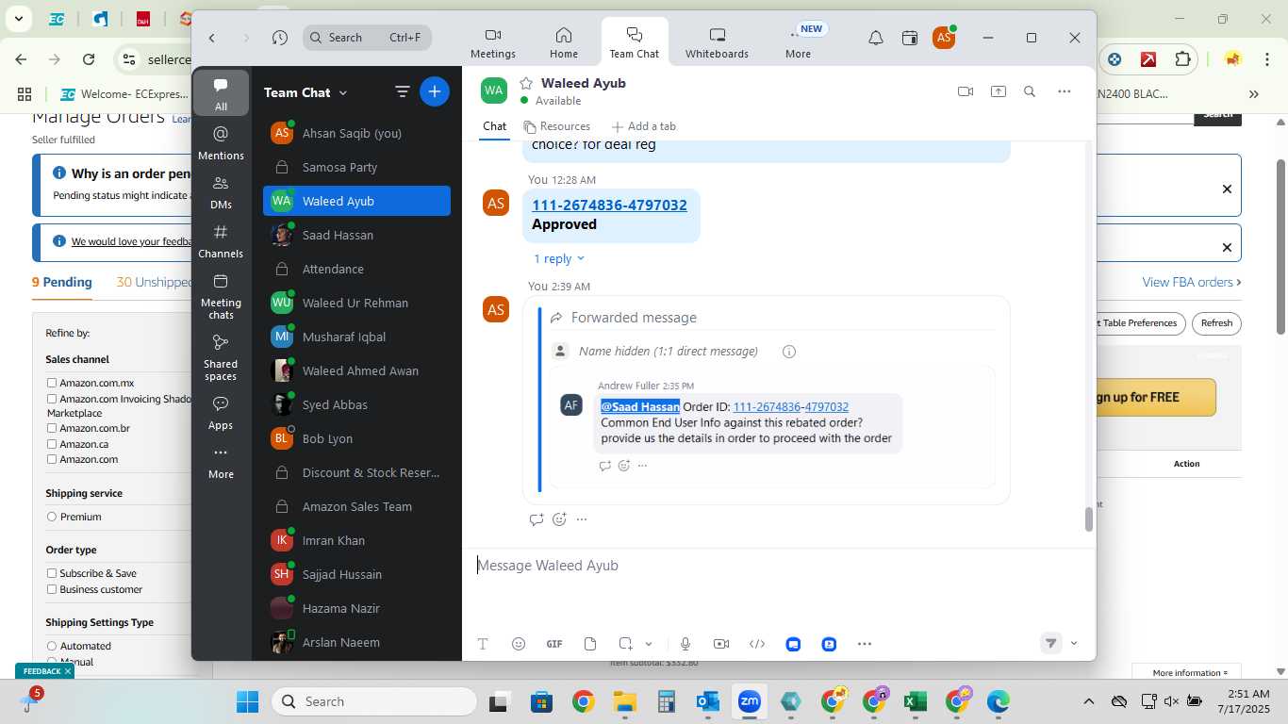Open the Zoom calendar icon
The height and width of the screenshot is (724, 1288).
click(909, 38)
